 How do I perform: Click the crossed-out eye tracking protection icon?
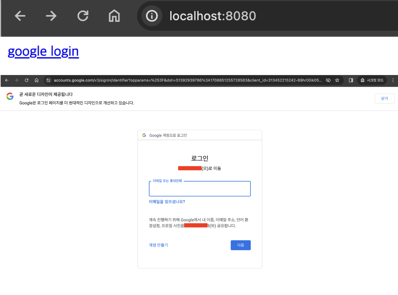(x=328, y=80)
